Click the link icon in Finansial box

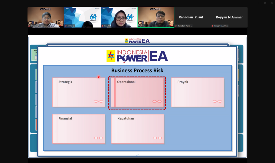click(x=98, y=138)
